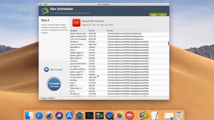Click the Enolsoft PDF Converter red PDF icon
The image size is (214, 120).
[x=76, y=23]
